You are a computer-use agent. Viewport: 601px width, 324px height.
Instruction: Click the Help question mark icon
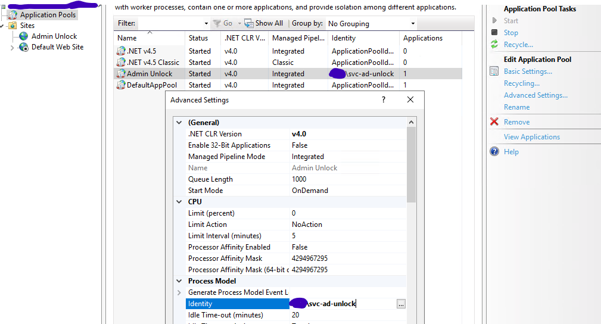coord(494,152)
